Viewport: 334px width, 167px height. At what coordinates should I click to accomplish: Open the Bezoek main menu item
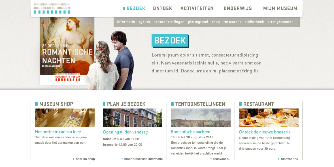pos(134,8)
